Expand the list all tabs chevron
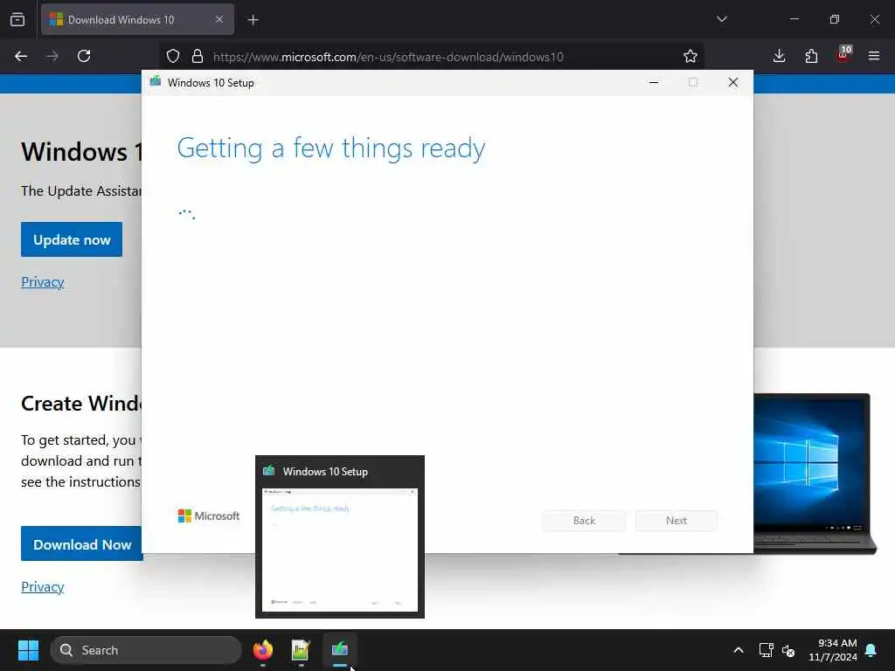The image size is (895, 671). [721, 19]
